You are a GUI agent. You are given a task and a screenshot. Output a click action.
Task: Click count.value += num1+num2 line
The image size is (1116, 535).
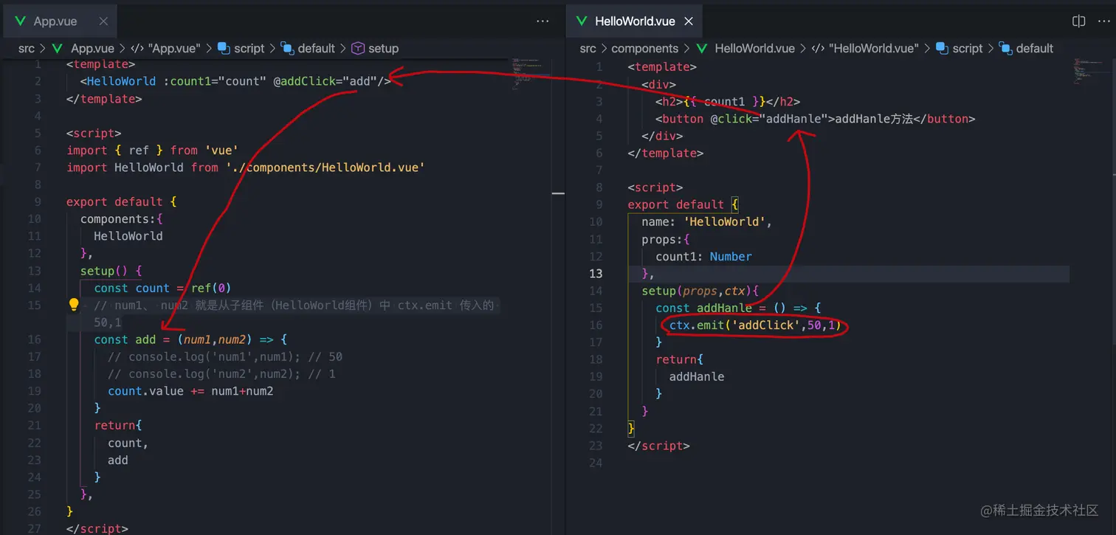tap(190, 391)
